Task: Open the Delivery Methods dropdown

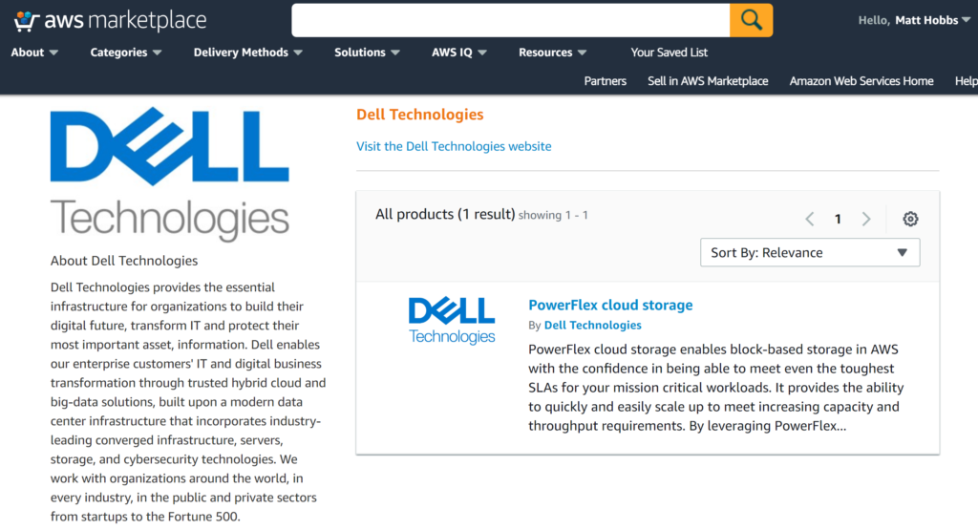Action: pos(247,53)
